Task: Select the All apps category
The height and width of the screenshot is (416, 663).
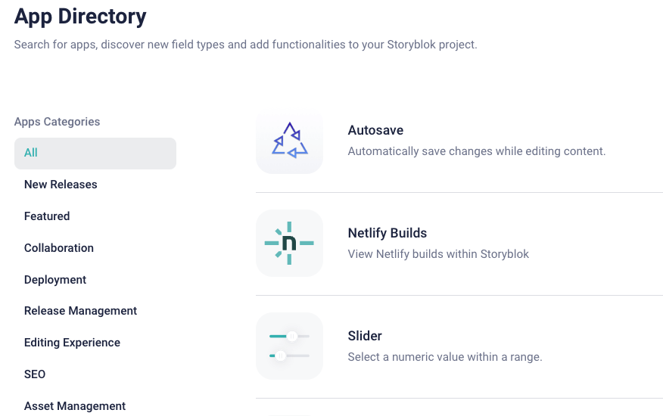Action: pyautogui.click(x=95, y=153)
